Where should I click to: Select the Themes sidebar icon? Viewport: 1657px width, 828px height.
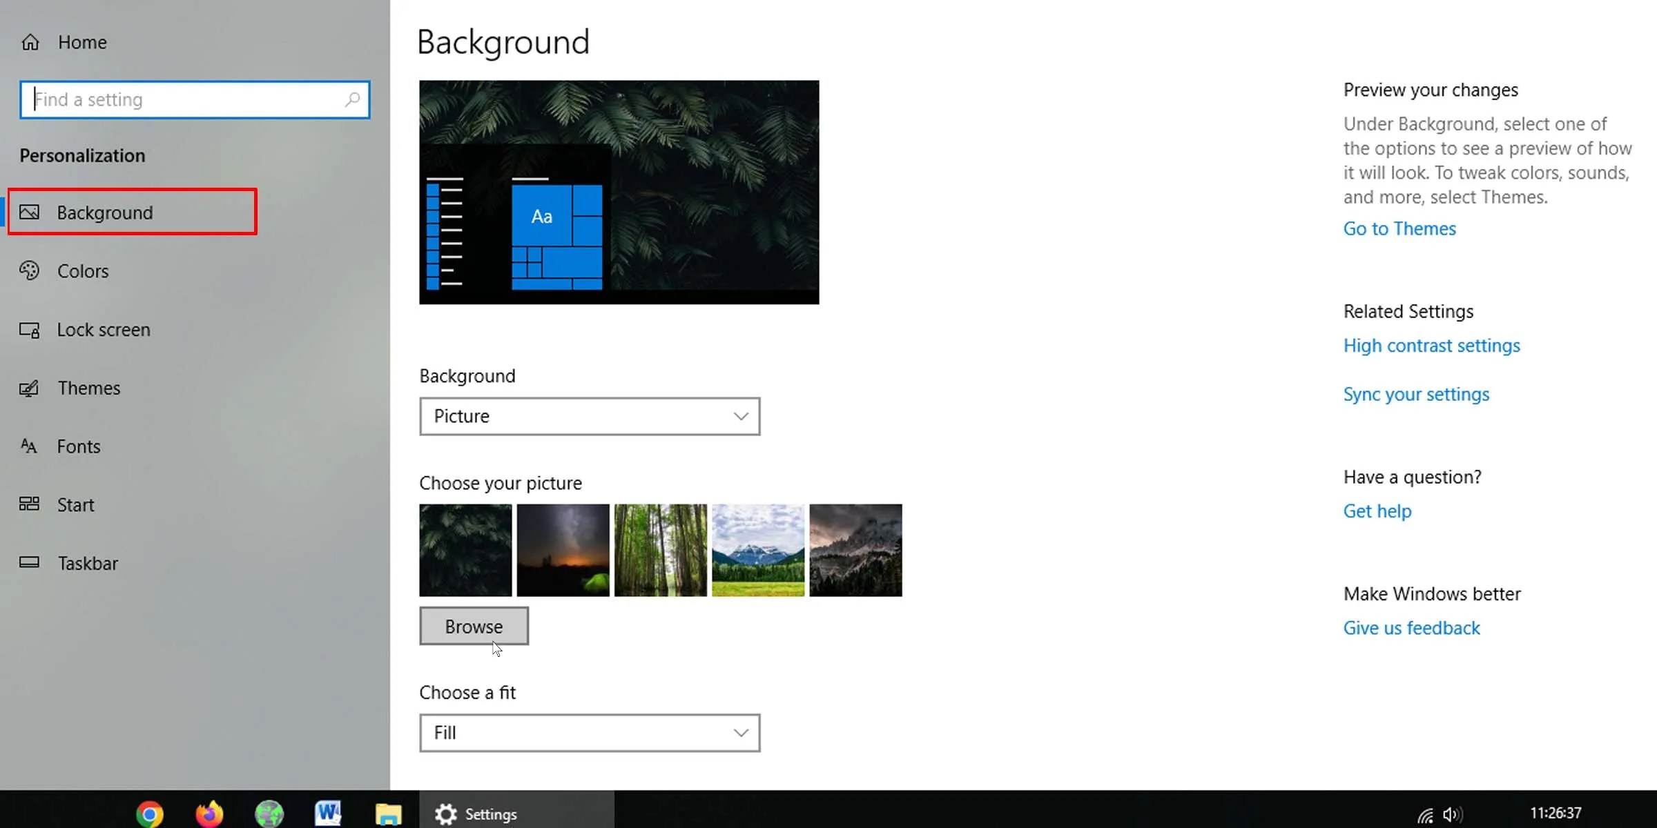point(29,388)
